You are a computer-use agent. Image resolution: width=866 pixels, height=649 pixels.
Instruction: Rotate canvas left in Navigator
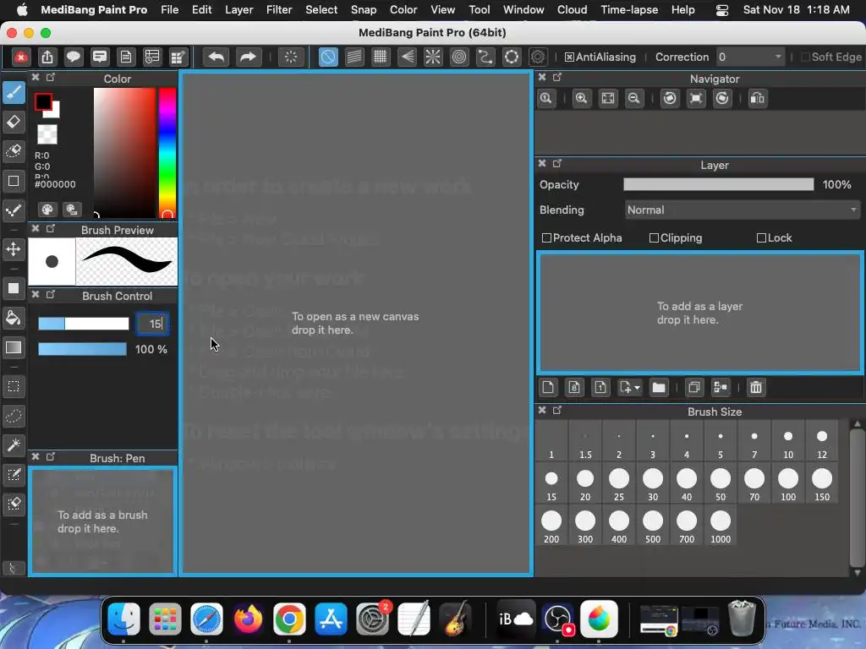tap(670, 98)
